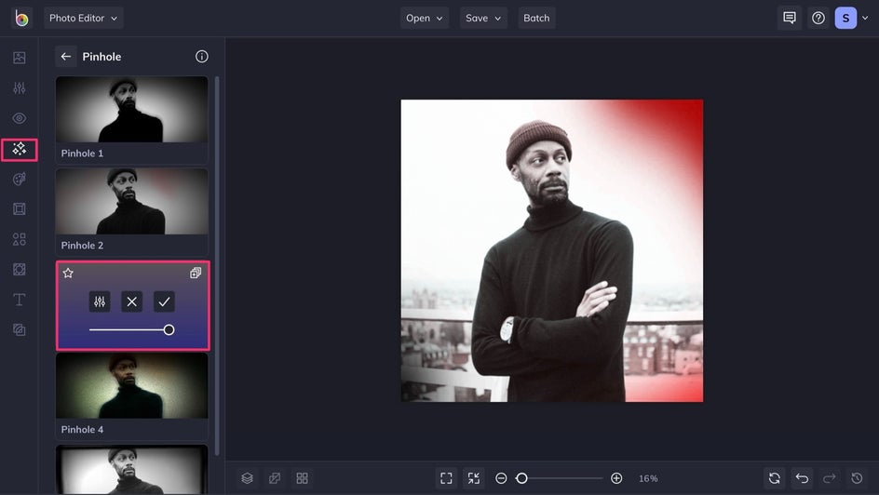
Task: Favorite the selected effect with star
Action: (x=68, y=274)
